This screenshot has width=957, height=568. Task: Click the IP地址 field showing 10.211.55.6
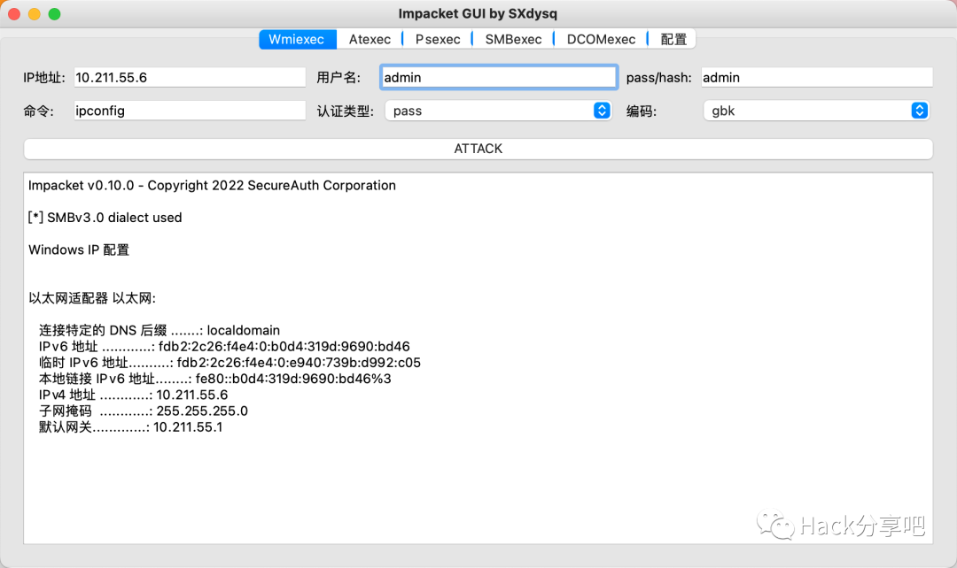(x=190, y=77)
